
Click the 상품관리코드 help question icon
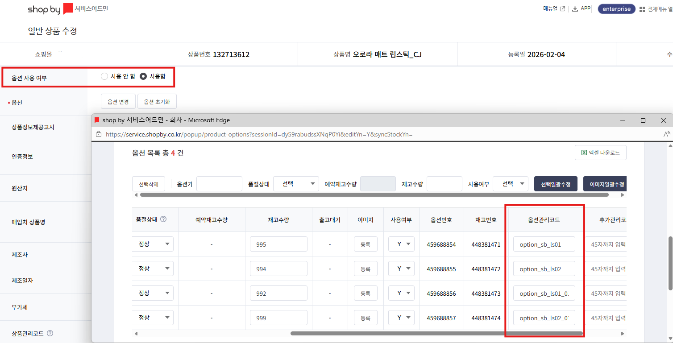(50, 333)
